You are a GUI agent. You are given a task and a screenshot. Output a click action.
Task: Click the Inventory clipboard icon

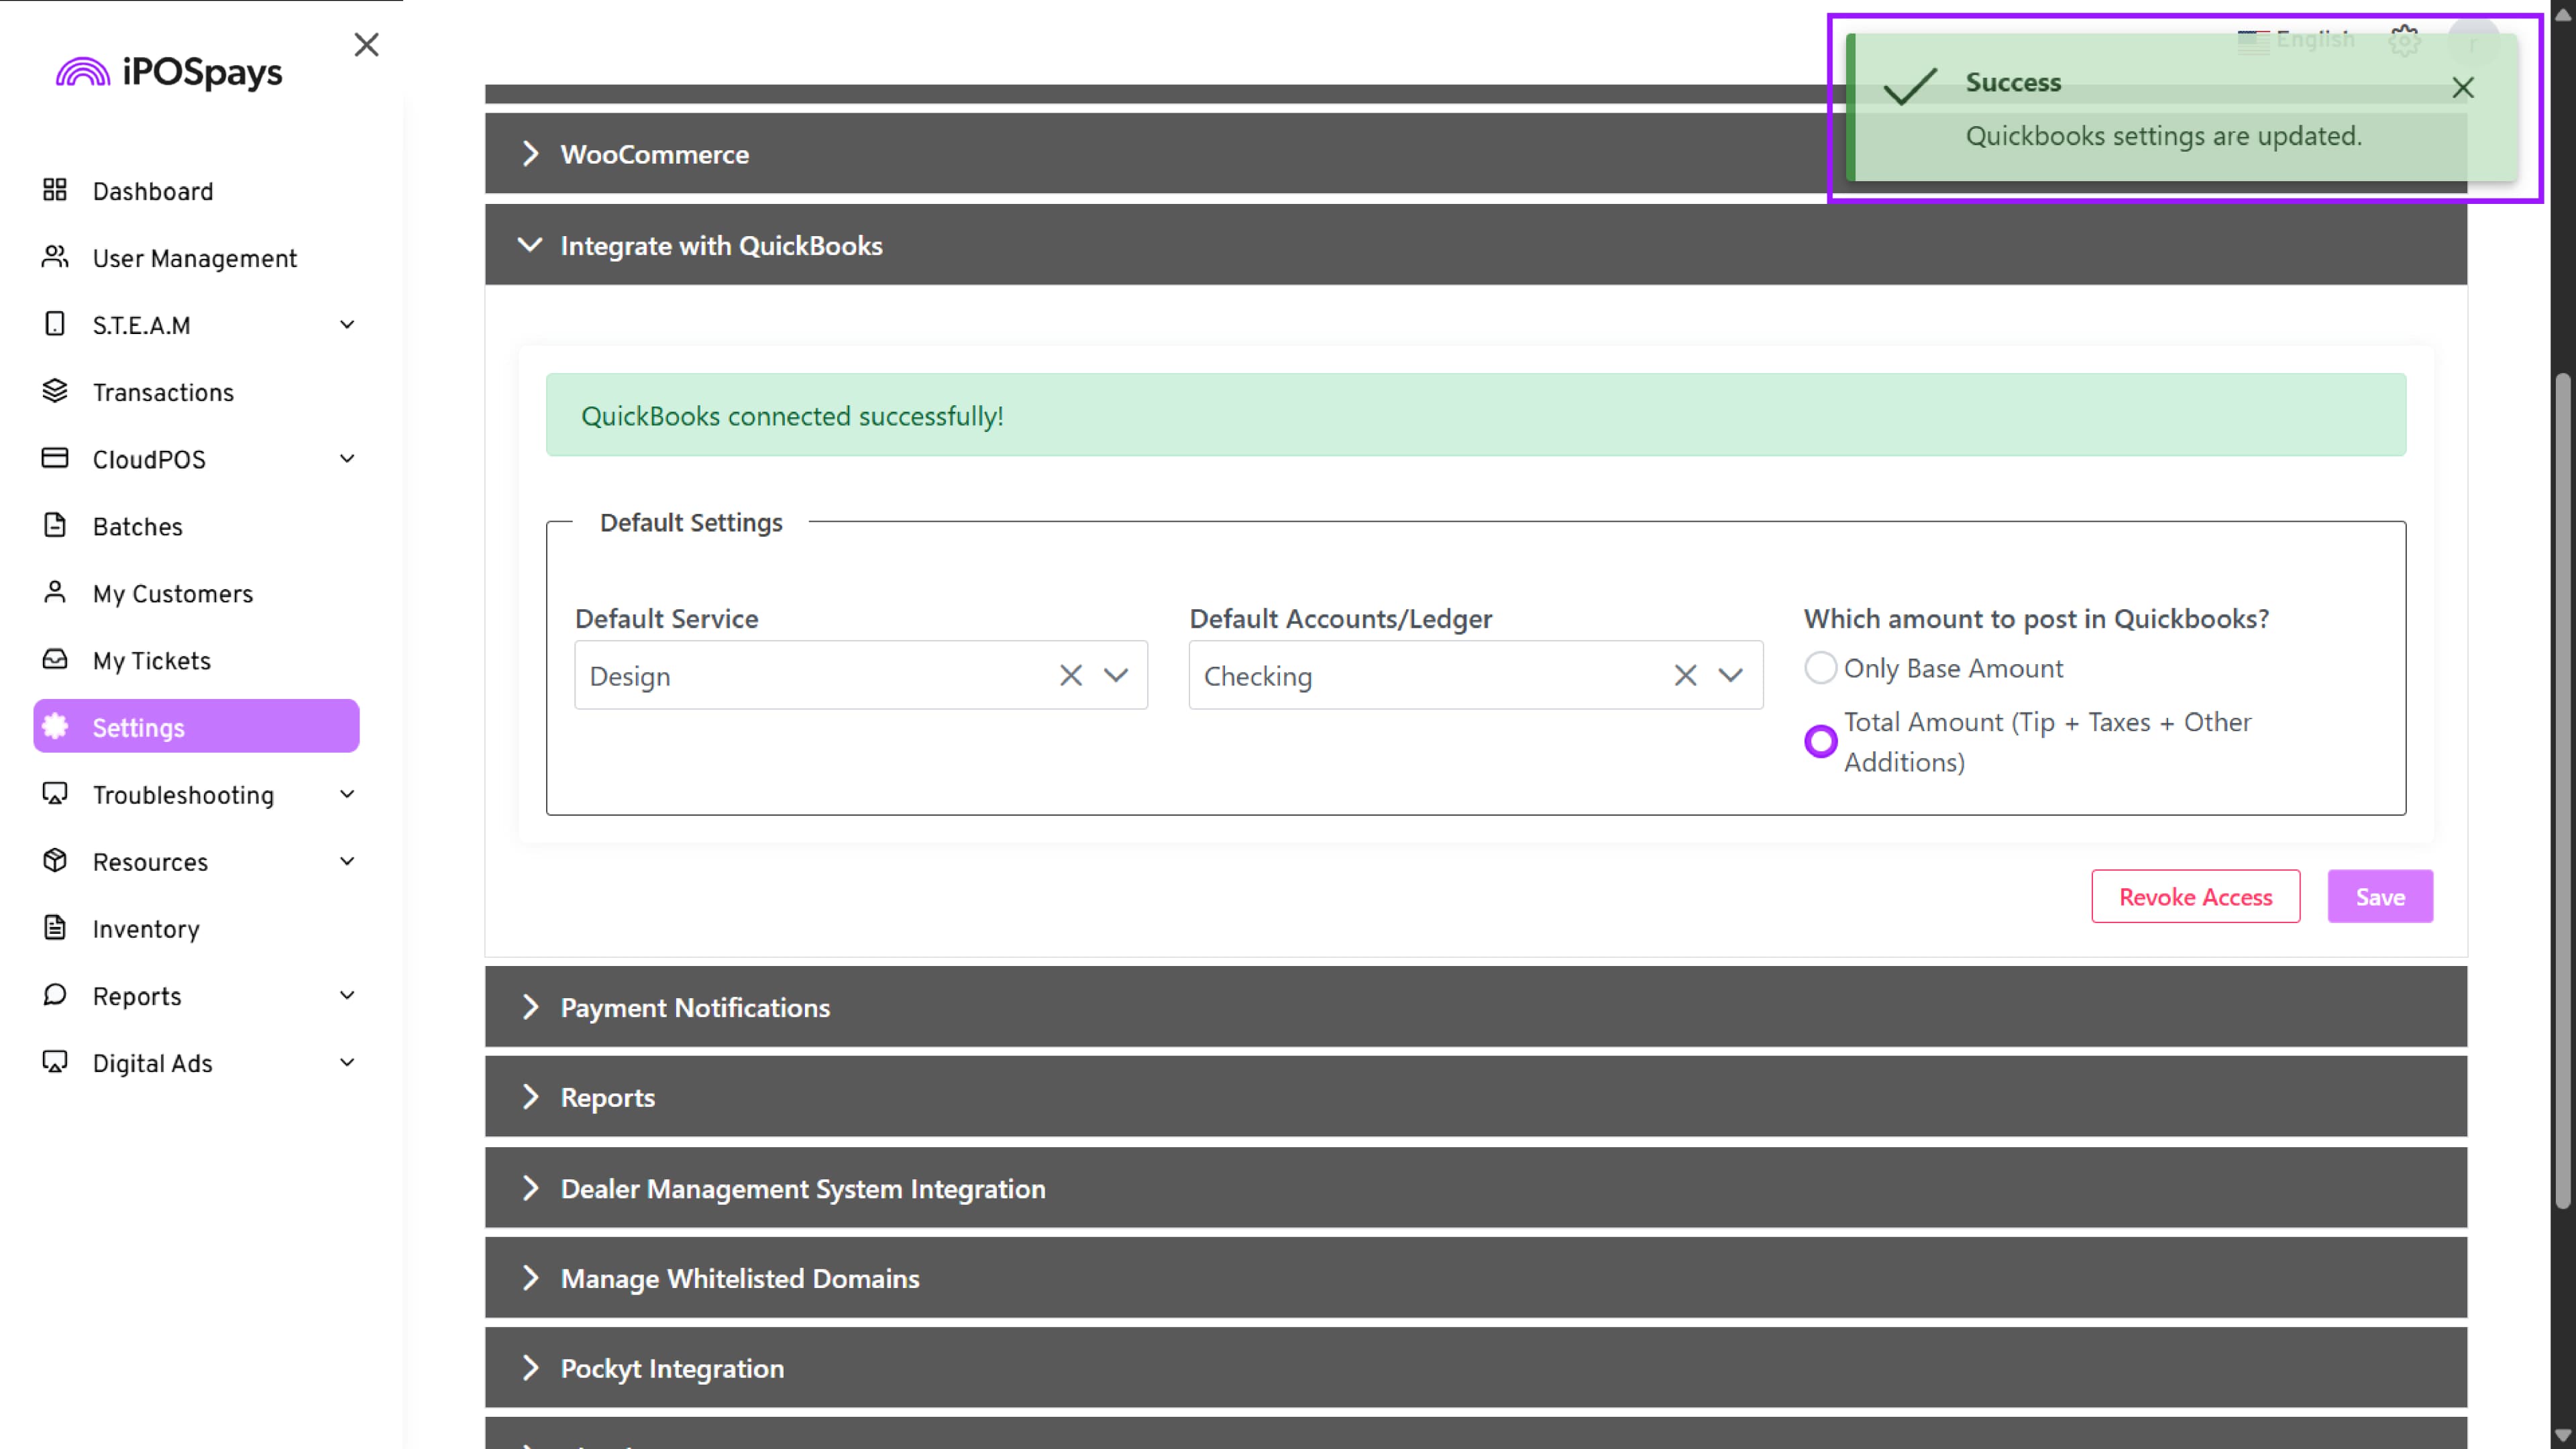pos(55,927)
